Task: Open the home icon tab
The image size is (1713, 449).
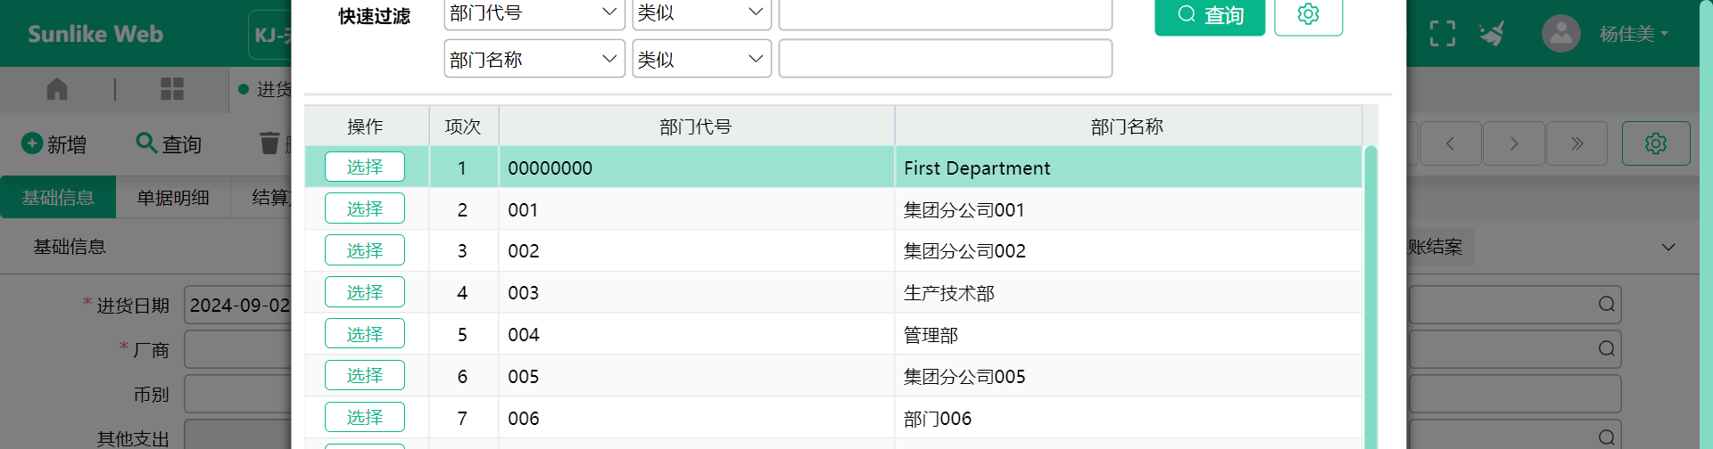Action: 57,89
